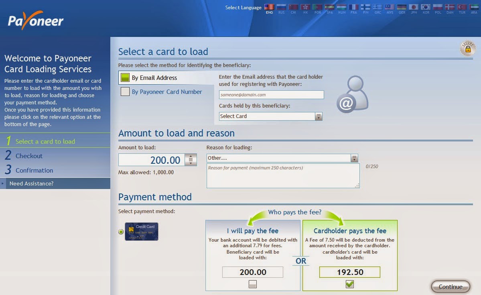Select Japanese (JPN) language flag
The height and width of the screenshot is (295, 481).
point(414,7)
